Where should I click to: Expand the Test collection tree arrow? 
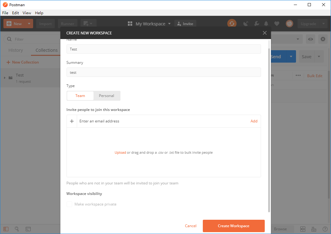[x=5, y=78]
